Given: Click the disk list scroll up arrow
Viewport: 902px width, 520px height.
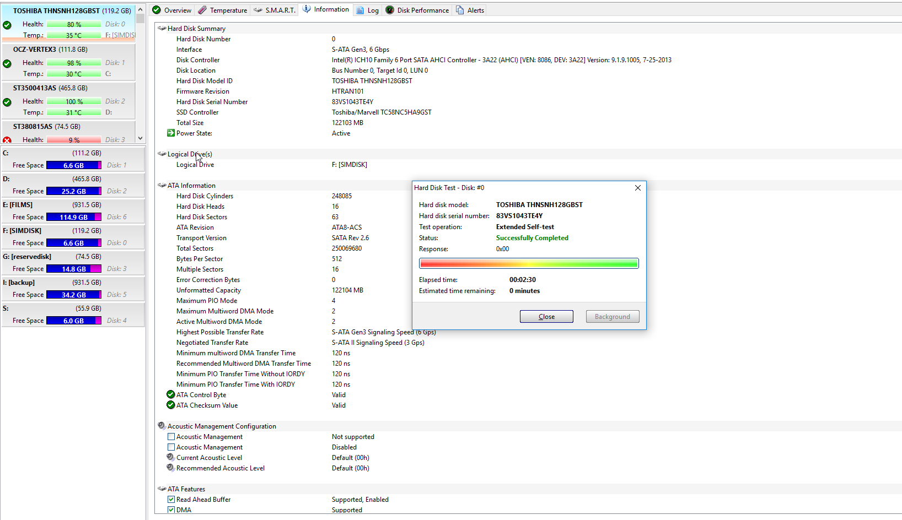Looking at the screenshot, I should point(140,9).
